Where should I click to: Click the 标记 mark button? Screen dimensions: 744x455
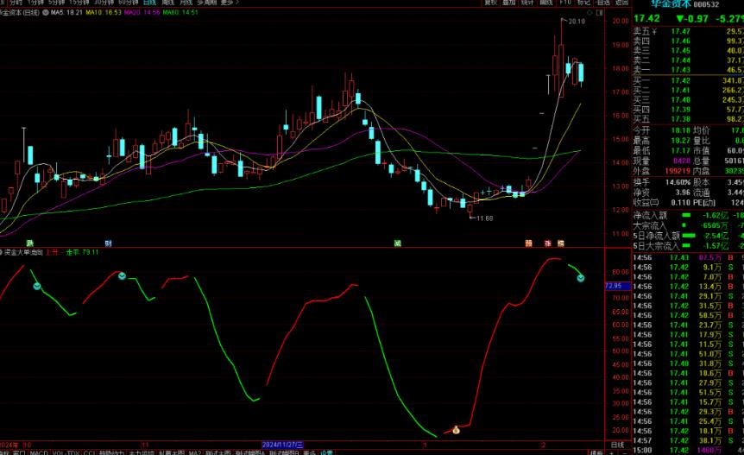coord(583,3)
